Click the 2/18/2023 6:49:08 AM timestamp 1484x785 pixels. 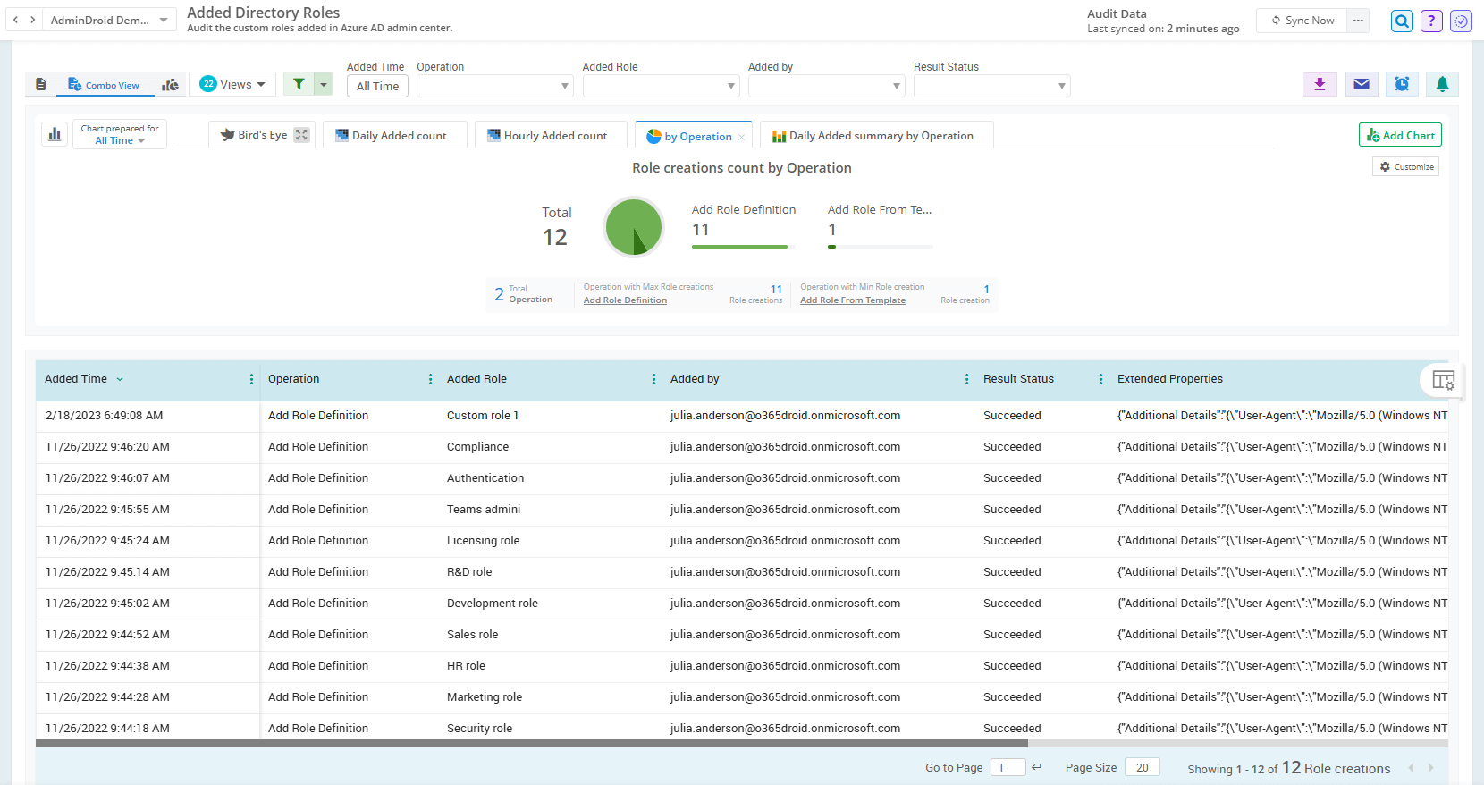pyautogui.click(x=104, y=416)
